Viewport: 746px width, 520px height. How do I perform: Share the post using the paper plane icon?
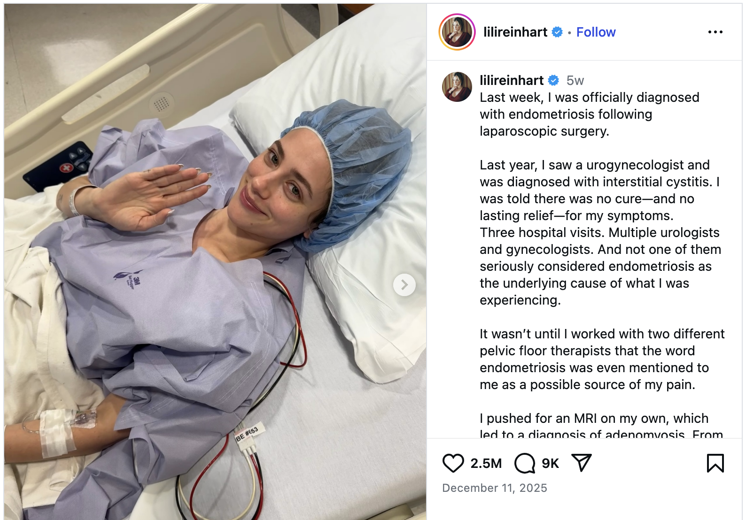click(x=582, y=463)
